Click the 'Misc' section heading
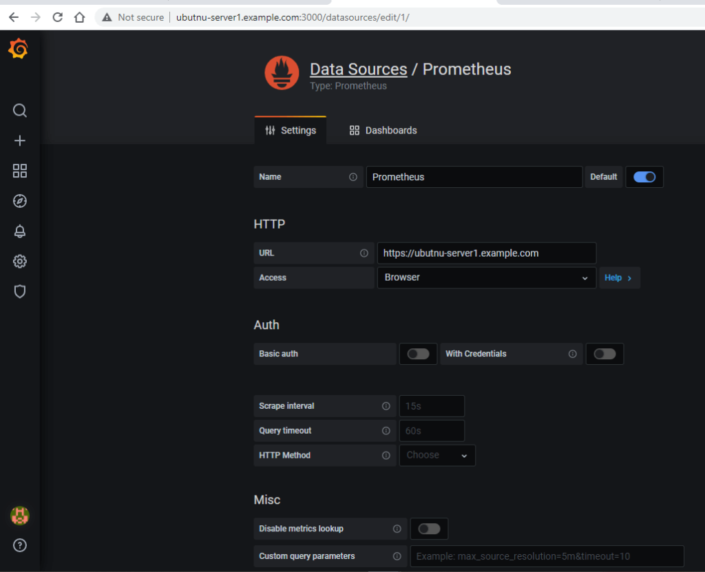 point(267,500)
